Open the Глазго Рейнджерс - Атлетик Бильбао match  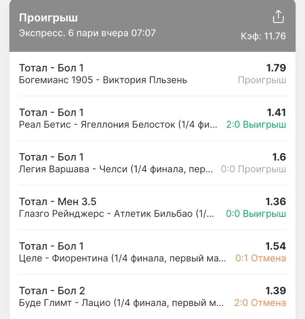click(x=152, y=207)
